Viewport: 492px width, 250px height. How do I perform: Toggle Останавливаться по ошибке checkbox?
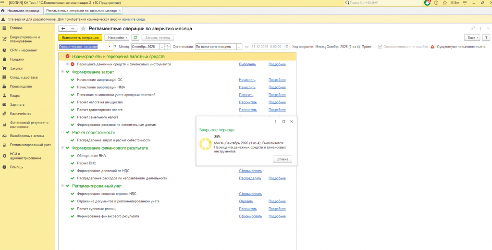[x=381, y=47]
